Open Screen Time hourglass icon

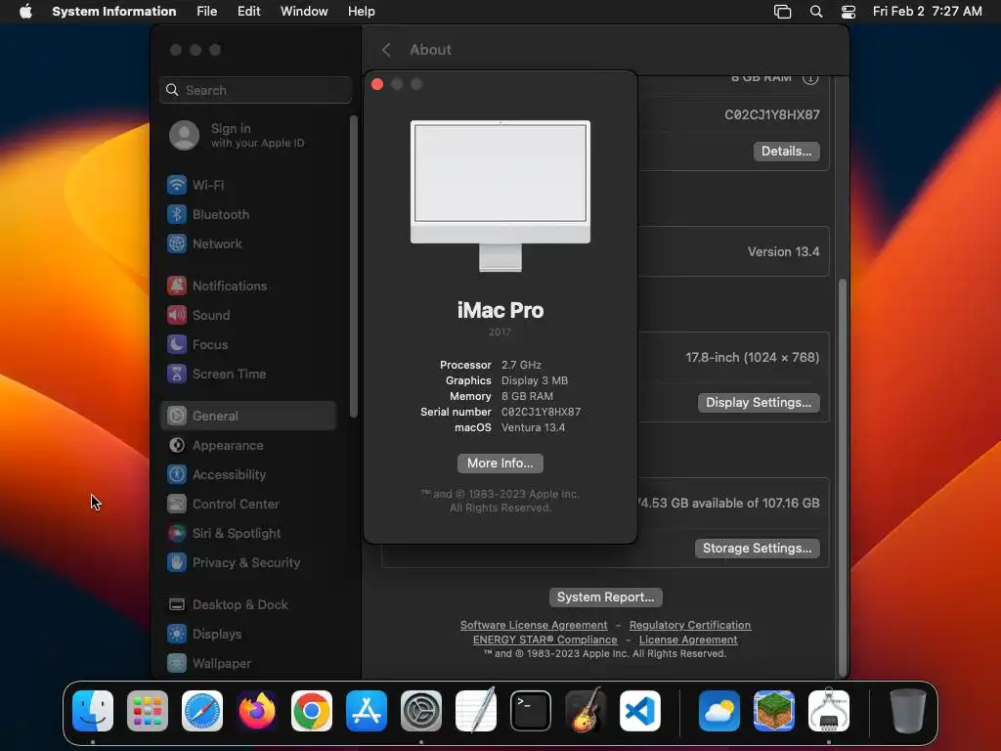[x=177, y=374]
